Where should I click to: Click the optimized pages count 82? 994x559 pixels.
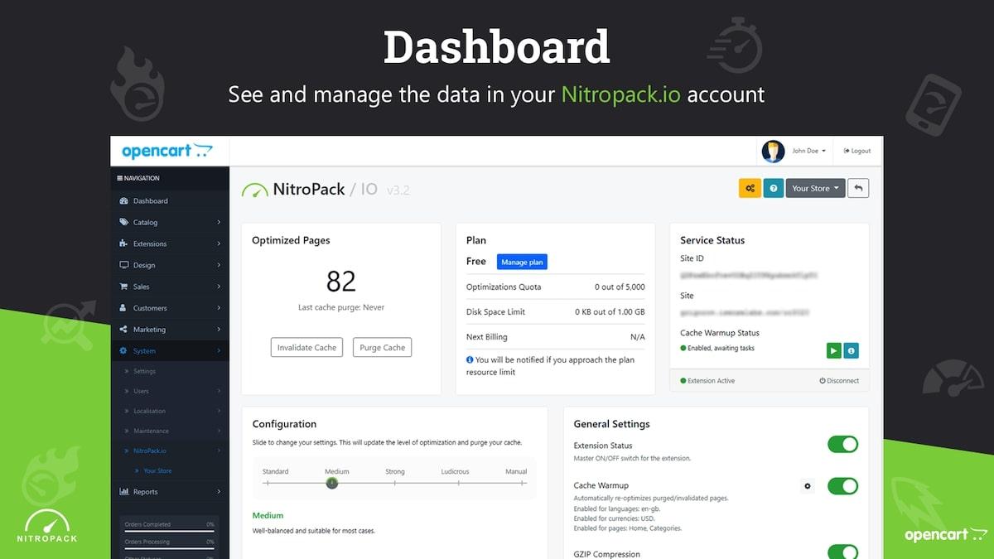[341, 282]
